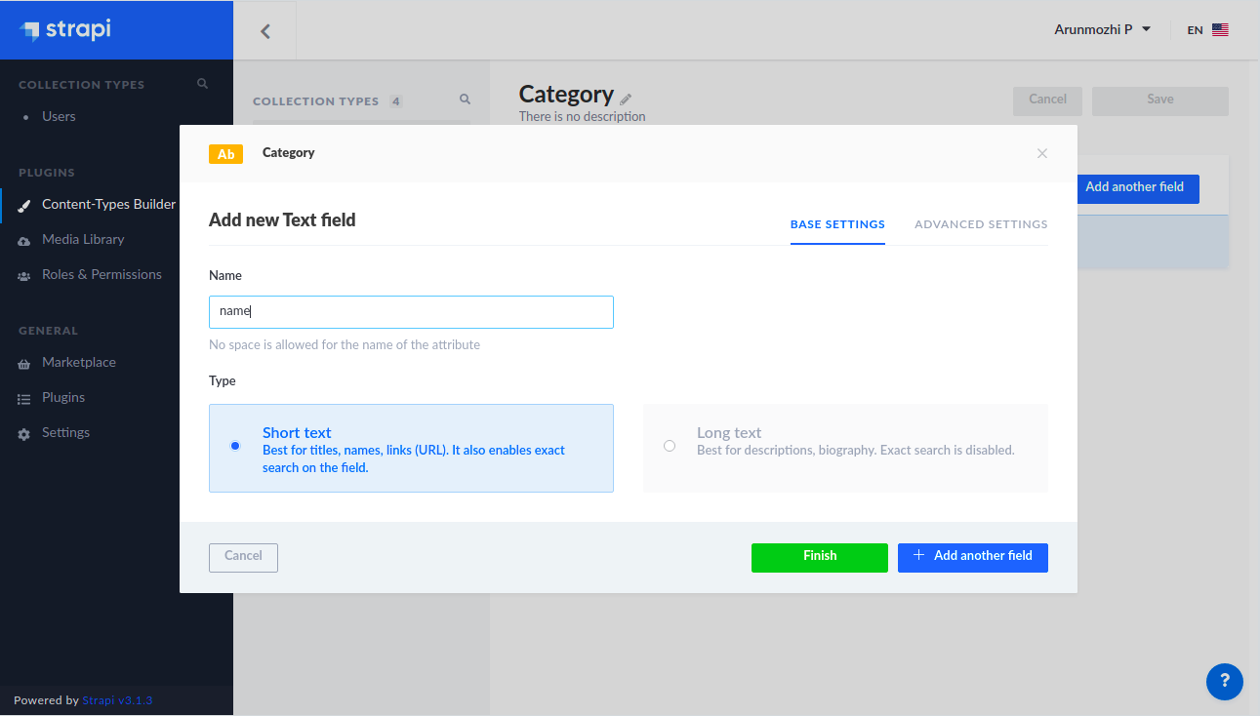1260x716 pixels.
Task: Open the help question mark button
Action: [1225, 682]
